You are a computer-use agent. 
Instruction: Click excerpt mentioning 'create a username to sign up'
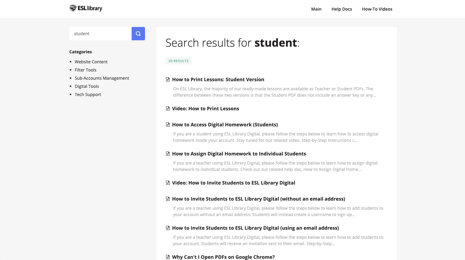click(x=278, y=211)
